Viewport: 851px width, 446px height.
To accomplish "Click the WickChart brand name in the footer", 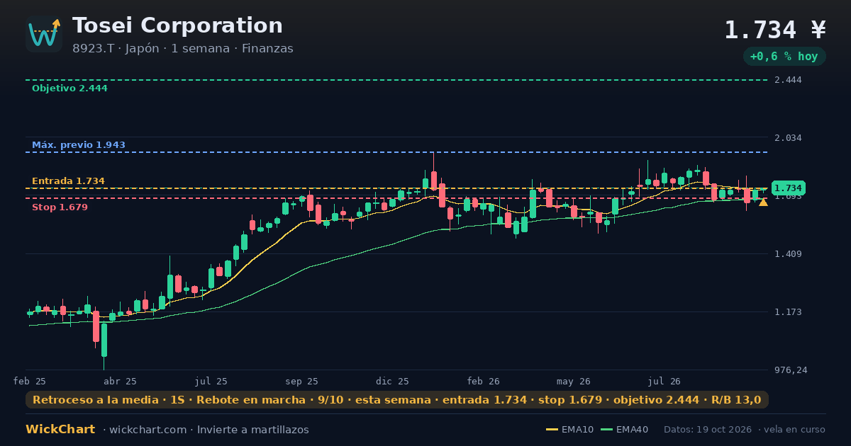I will [60, 430].
